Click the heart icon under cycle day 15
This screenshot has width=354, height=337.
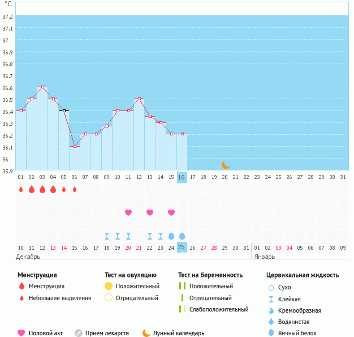(171, 212)
